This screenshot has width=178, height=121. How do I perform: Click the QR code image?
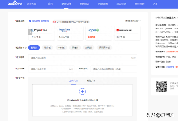161,86
